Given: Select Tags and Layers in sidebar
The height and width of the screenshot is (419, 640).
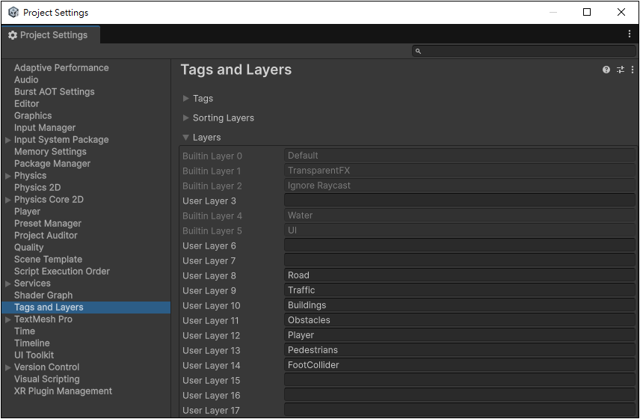Looking at the screenshot, I should pyautogui.click(x=86, y=307).
